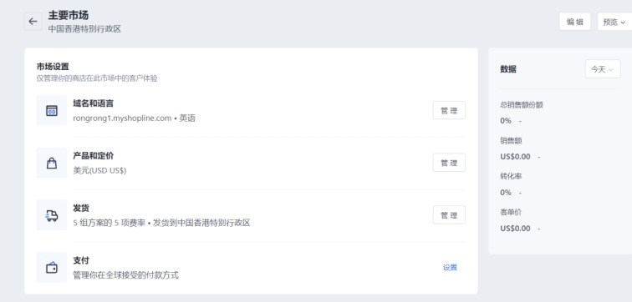Click the 域名和语言 domain icon
The height and width of the screenshot is (302, 632).
pyautogui.click(x=52, y=110)
